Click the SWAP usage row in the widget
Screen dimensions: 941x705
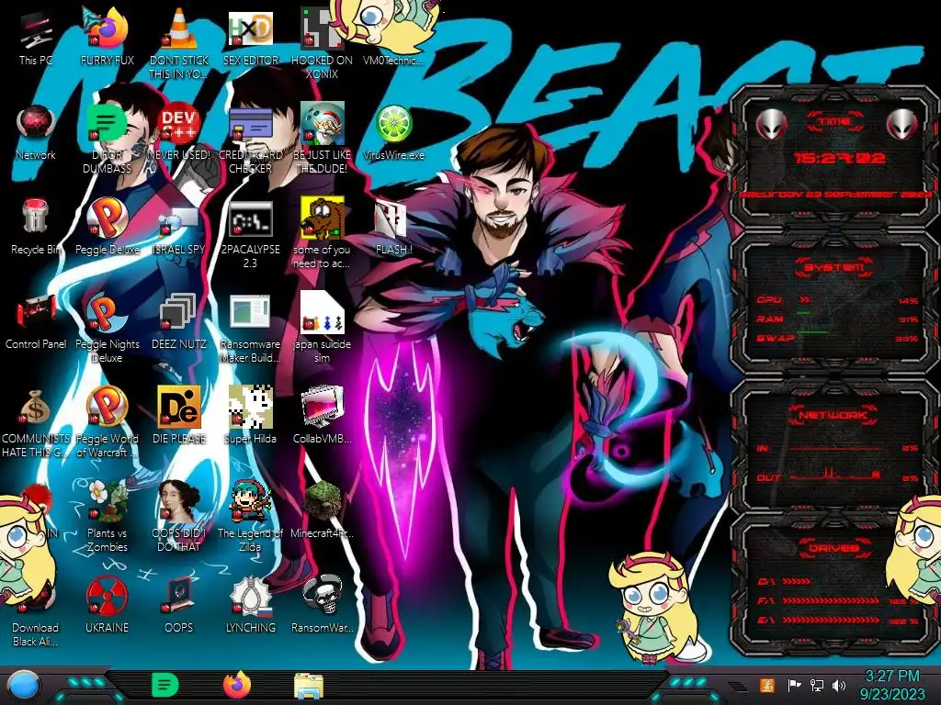click(x=838, y=338)
